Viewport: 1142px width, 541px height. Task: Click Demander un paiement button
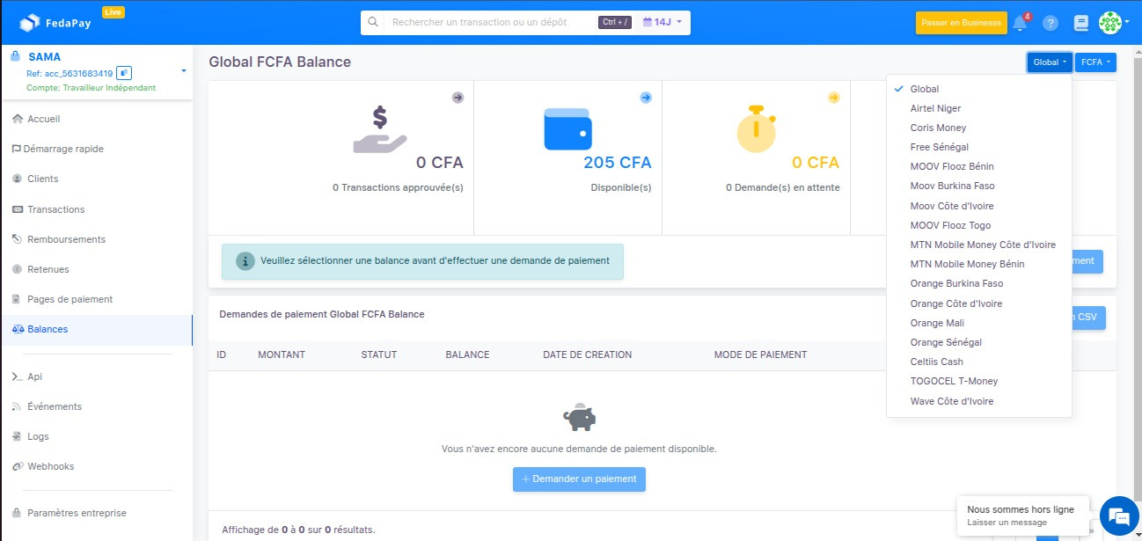pos(578,479)
